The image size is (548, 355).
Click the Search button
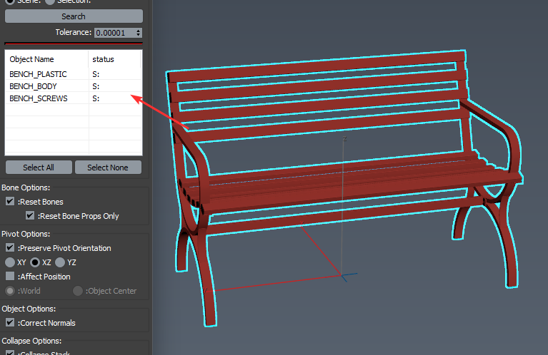click(x=73, y=16)
